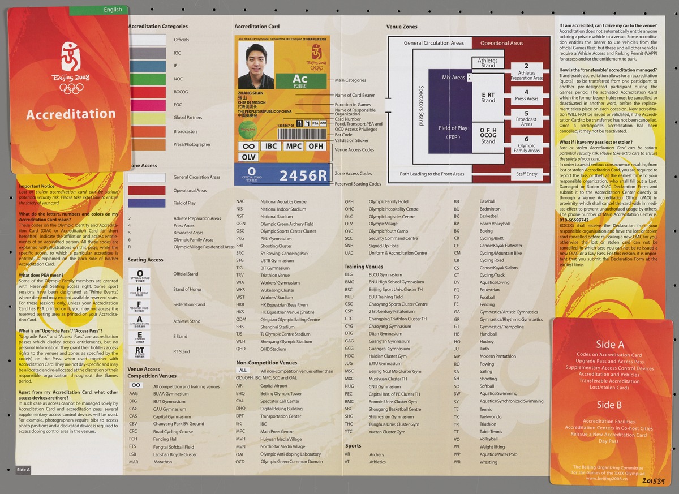Screen dimensions: 679x494
Task: Select the A Athletes Stand icon
Action: tap(140, 321)
